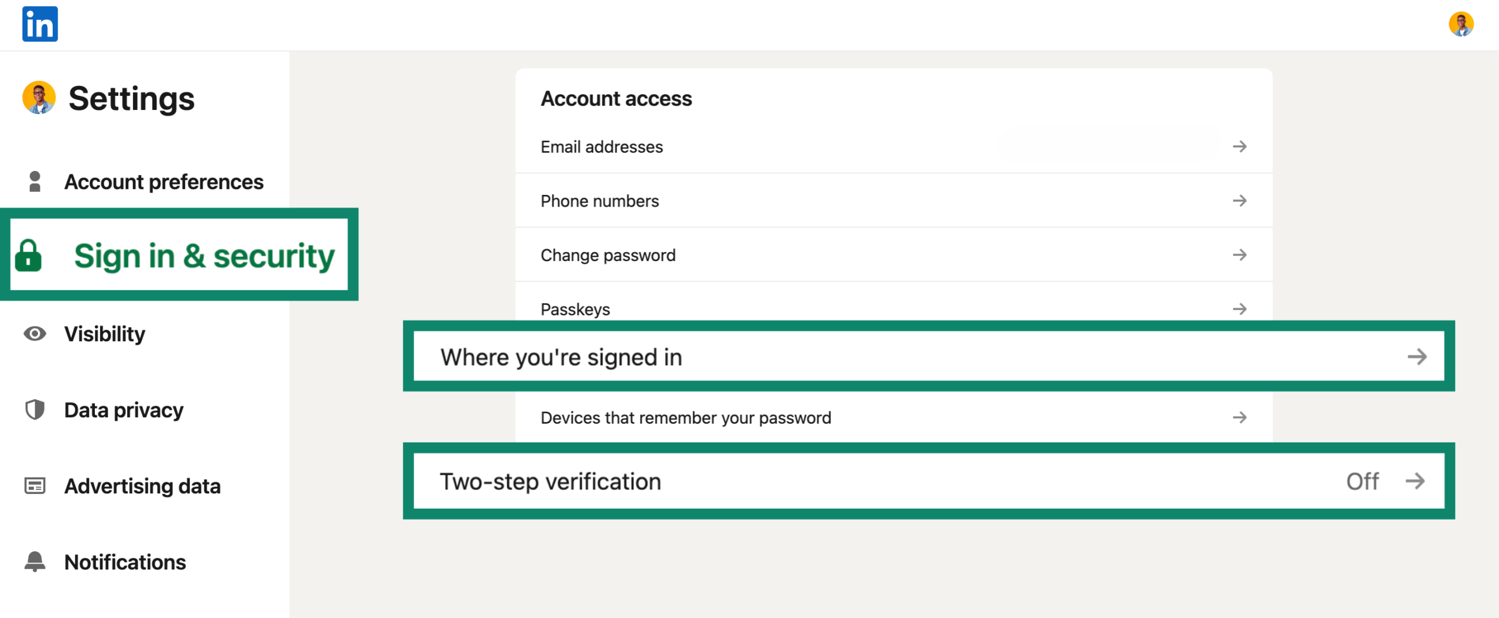Open Change password
The height and width of the screenshot is (618, 1499).
(608, 255)
